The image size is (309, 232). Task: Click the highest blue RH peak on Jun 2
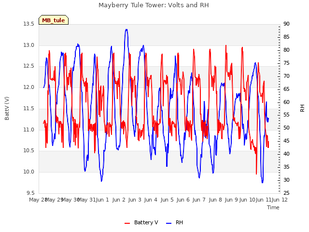click(x=126, y=30)
